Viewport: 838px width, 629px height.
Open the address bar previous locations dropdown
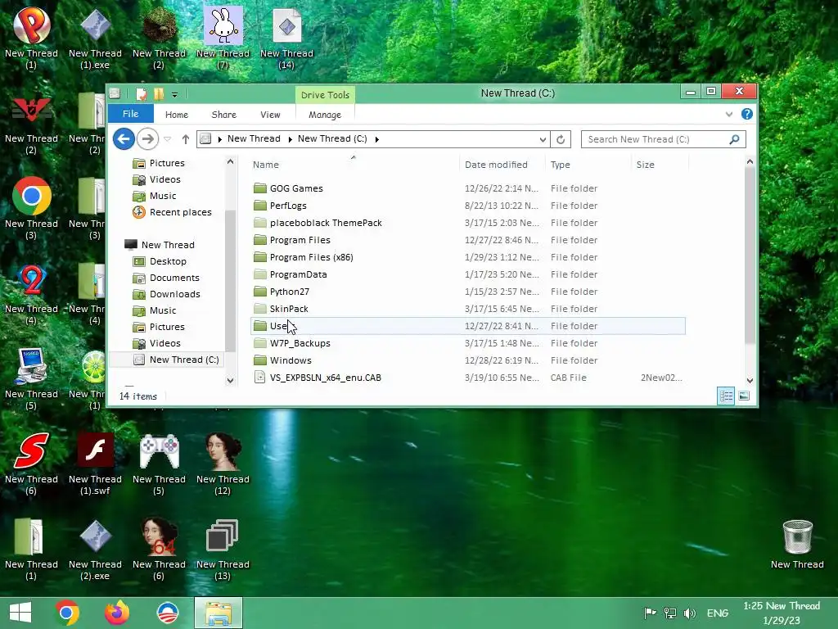coord(543,139)
